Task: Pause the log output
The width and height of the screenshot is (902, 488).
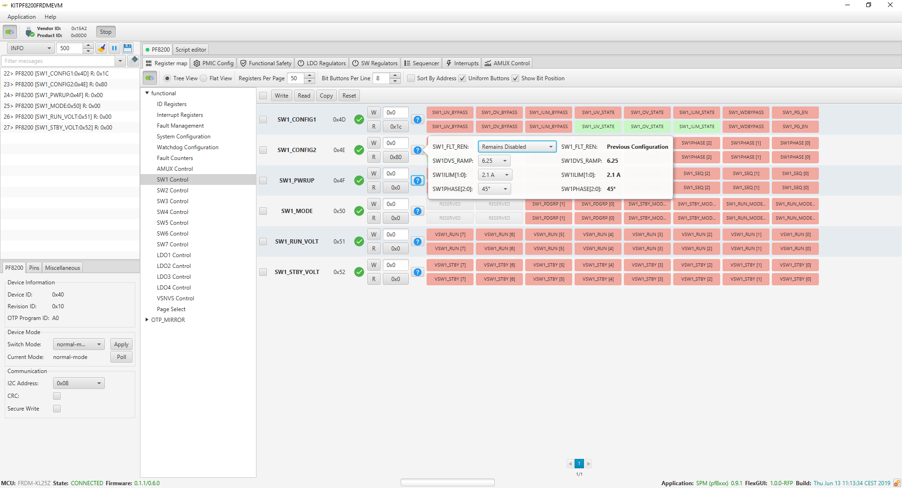Action: coord(114,48)
